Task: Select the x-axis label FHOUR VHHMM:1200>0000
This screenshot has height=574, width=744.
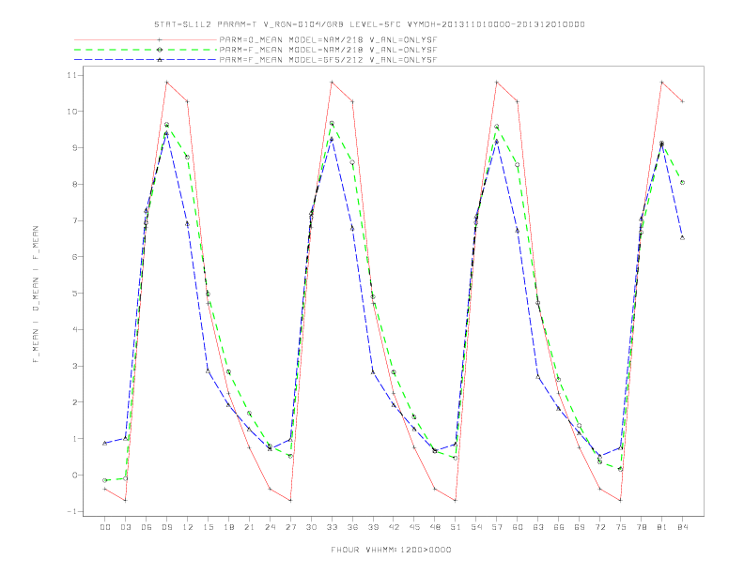Action: pos(391,550)
